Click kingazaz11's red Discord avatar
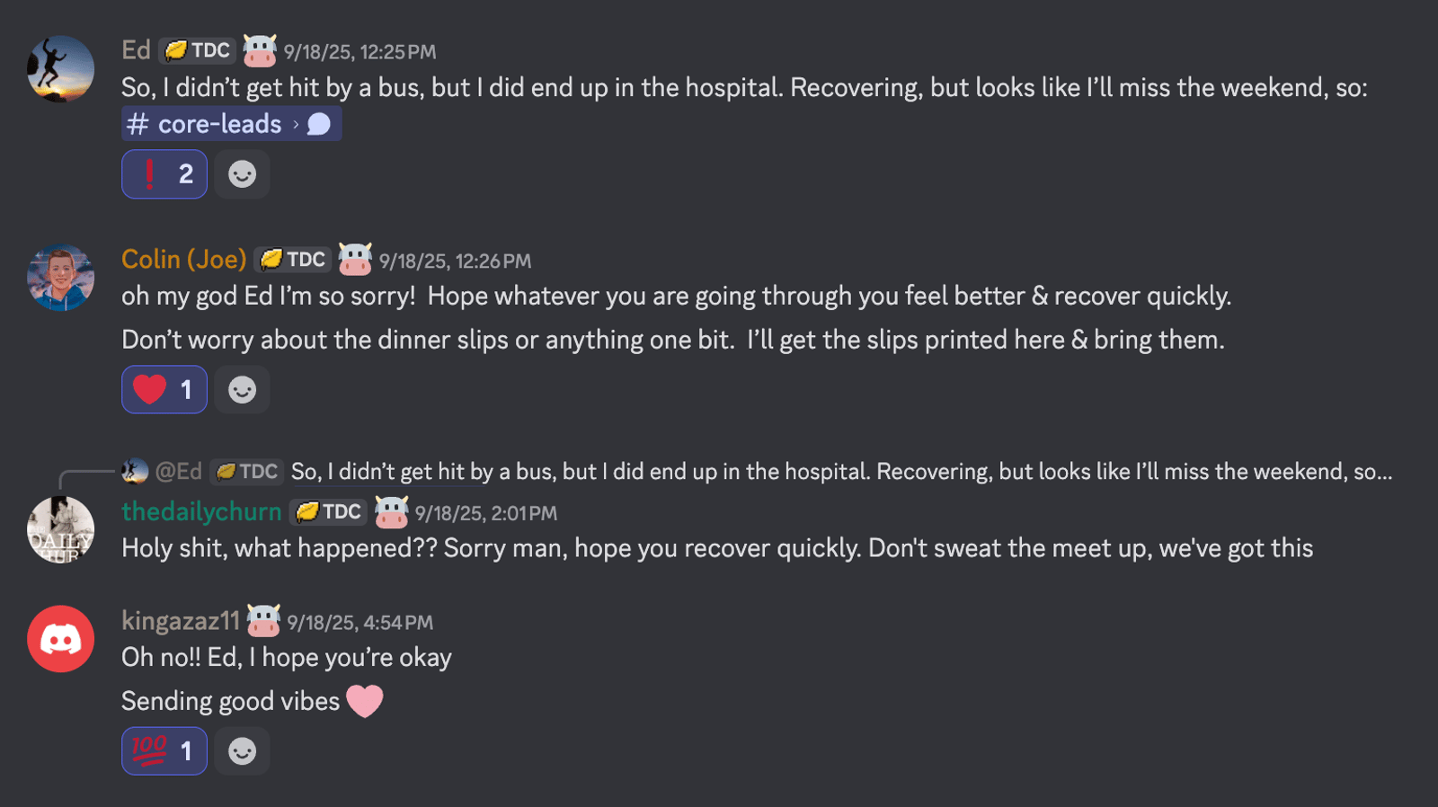The height and width of the screenshot is (807, 1438). point(60,639)
